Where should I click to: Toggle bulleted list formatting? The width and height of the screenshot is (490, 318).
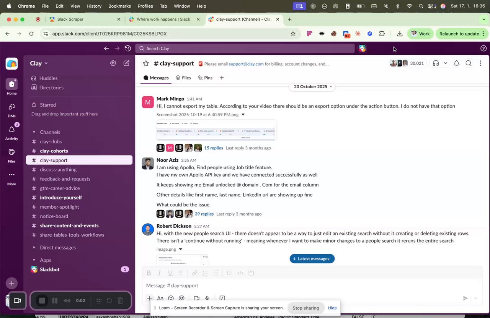216,273
